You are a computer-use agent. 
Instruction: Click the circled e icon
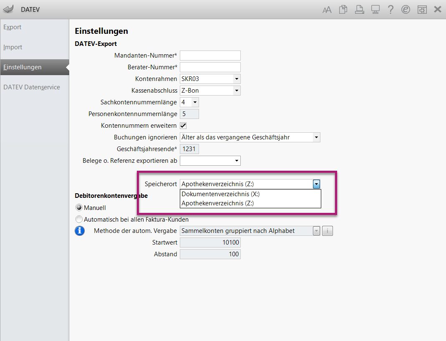(x=406, y=10)
